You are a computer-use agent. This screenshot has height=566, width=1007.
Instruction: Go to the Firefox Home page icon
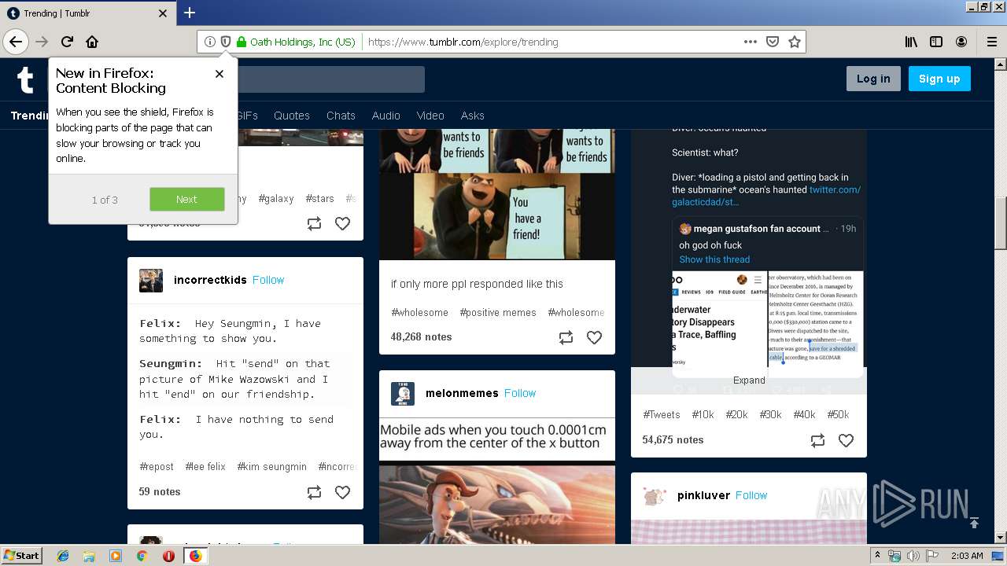pyautogui.click(x=92, y=42)
